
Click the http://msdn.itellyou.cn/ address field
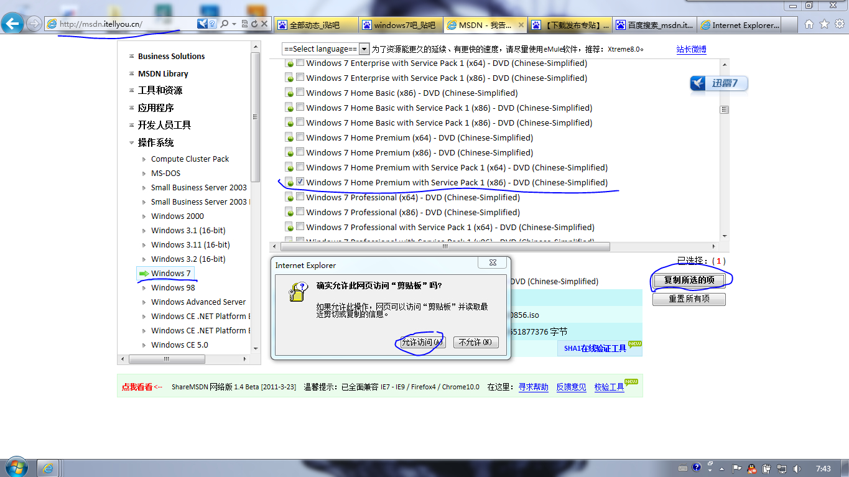point(121,24)
